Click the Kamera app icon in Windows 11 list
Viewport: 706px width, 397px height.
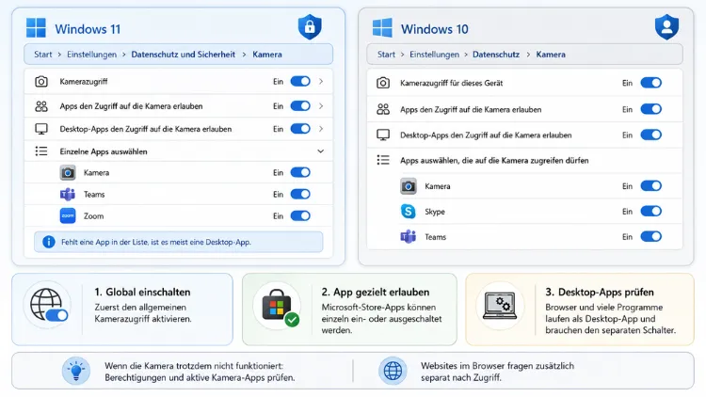pyautogui.click(x=68, y=173)
